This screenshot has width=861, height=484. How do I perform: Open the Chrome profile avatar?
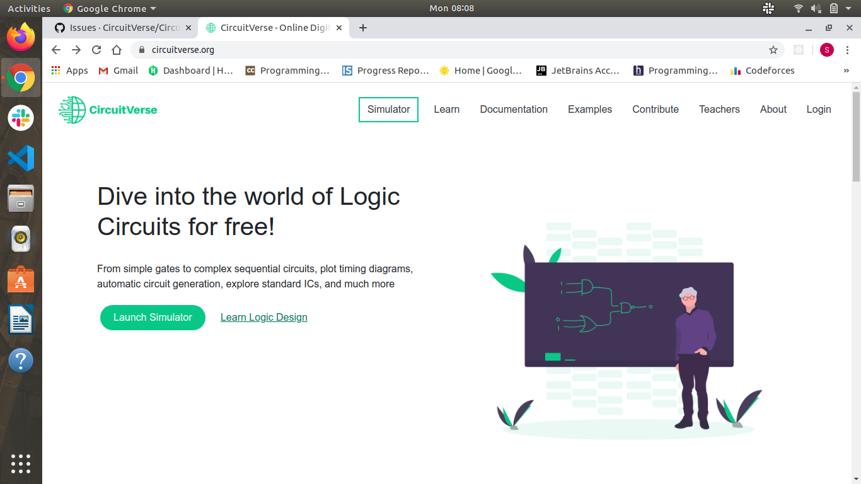click(x=827, y=50)
